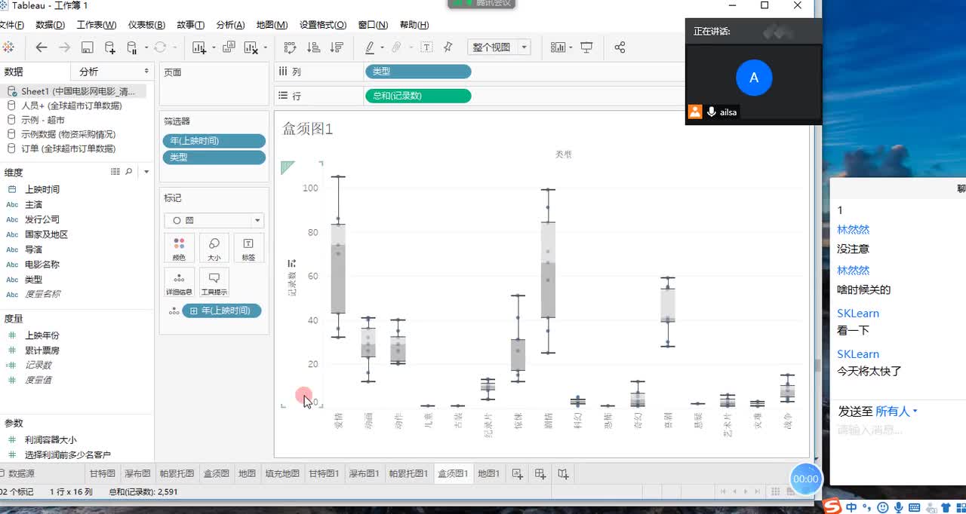Create a new worksheet from the toolbar
966x514 pixels.
[199, 47]
